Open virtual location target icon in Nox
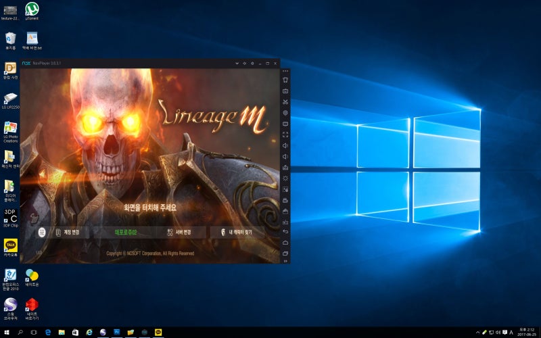 click(285, 113)
